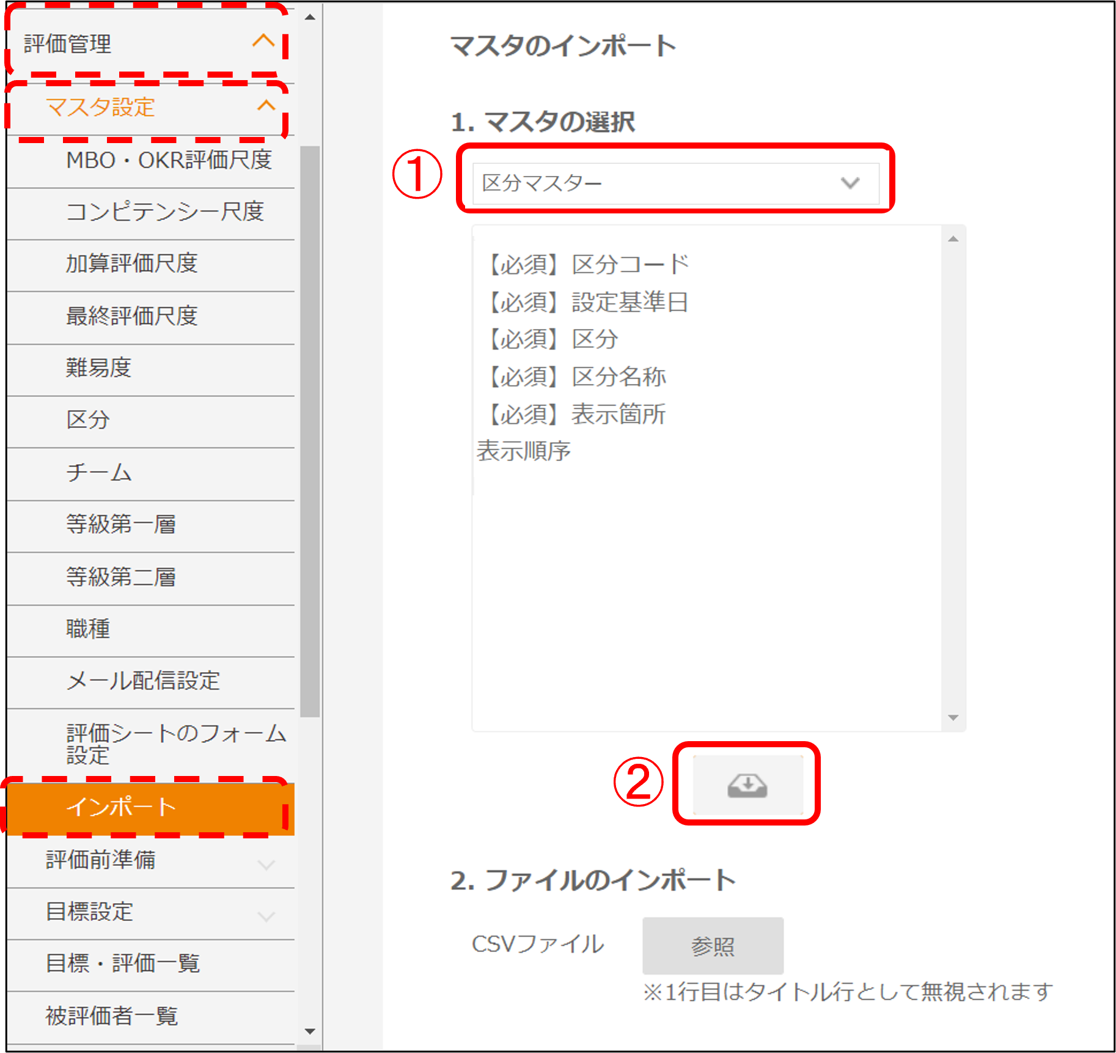Click the sidebar scroll-up arrow

(x=310, y=17)
